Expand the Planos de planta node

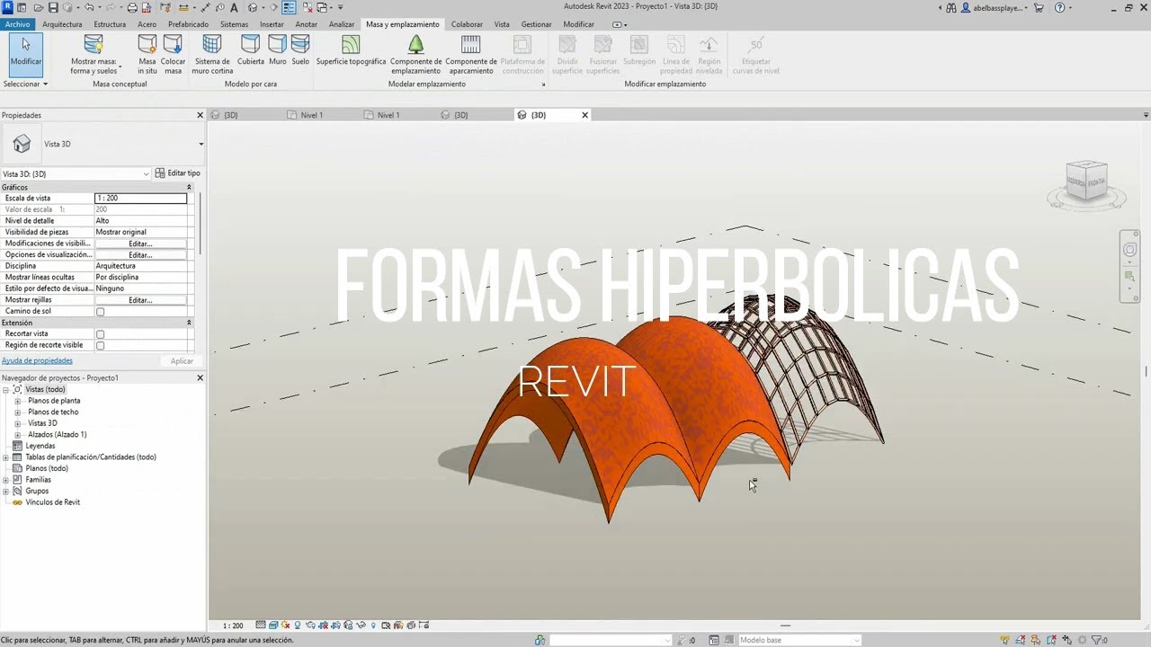click(x=18, y=401)
